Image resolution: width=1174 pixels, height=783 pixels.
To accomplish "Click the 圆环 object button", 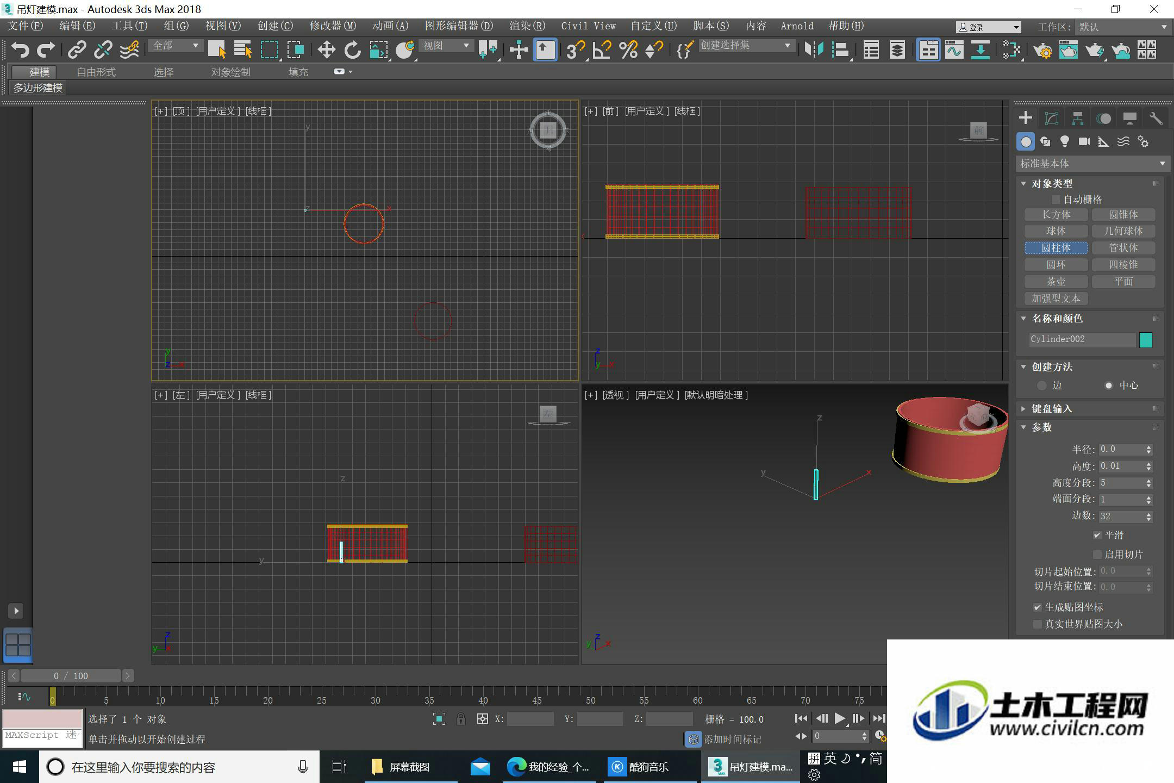I will (x=1056, y=265).
